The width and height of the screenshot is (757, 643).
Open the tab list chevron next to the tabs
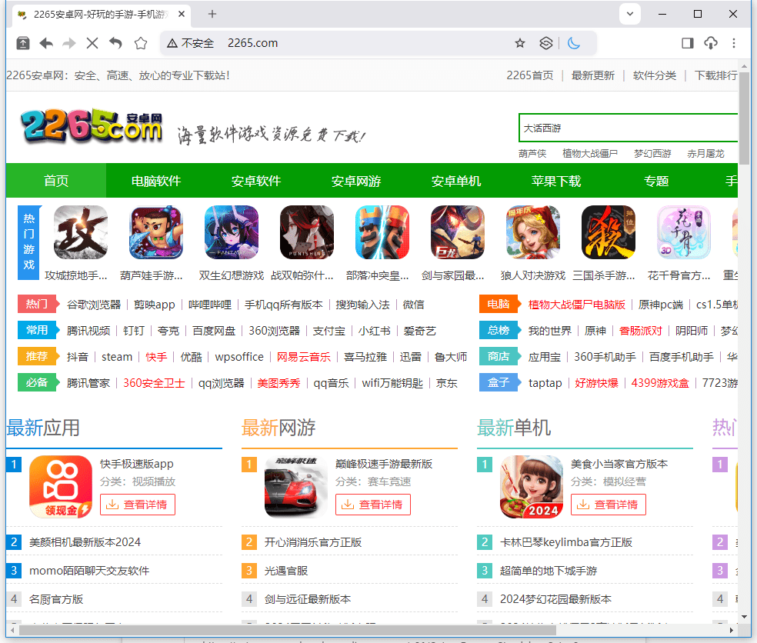tap(629, 14)
